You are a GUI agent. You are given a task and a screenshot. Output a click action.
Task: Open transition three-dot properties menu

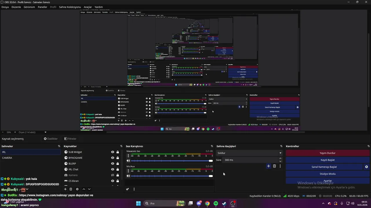click(x=280, y=166)
